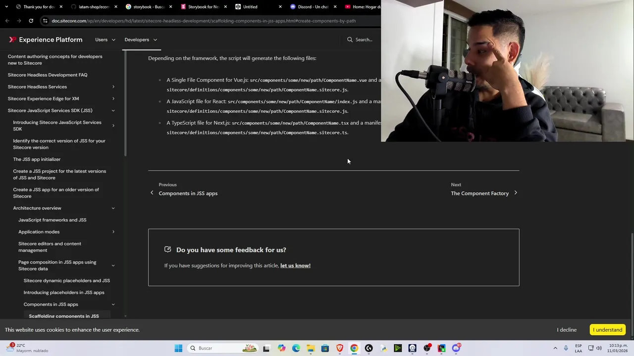Switch to Google Chrome in the taskbar
The width and height of the screenshot is (634, 356).
[354, 348]
